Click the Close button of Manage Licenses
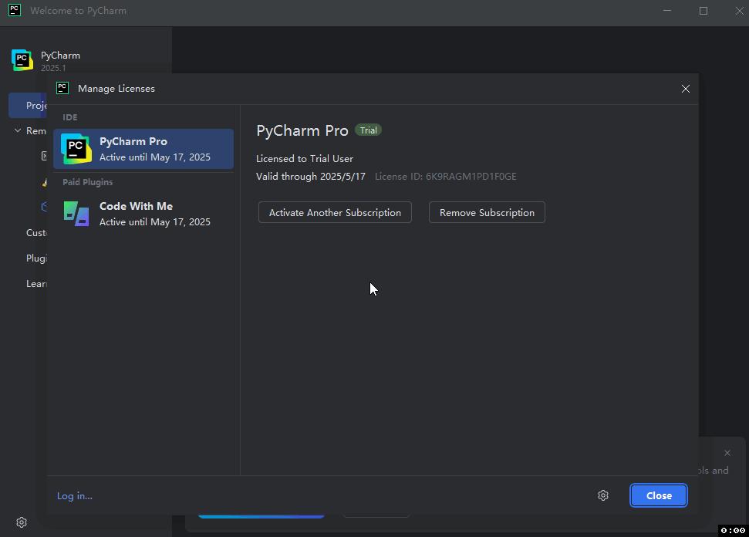The width and height of the screenshot is (749, 537). click(x=658, y=495)
